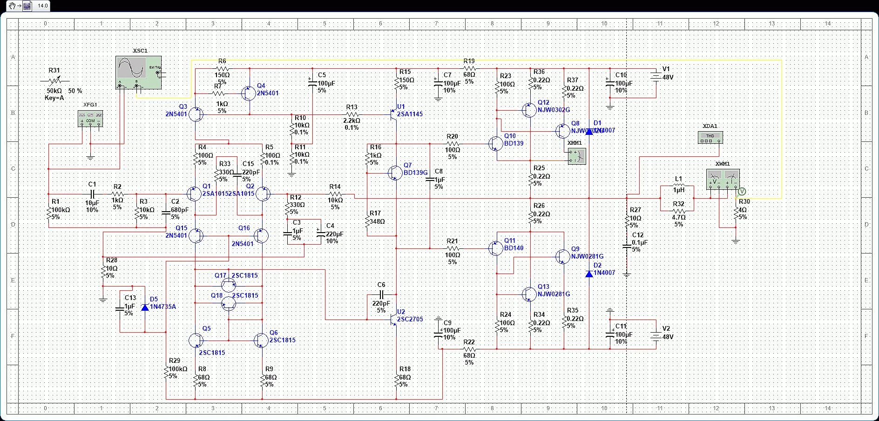Click the hand icon in the tab

[x=12, y=6]
